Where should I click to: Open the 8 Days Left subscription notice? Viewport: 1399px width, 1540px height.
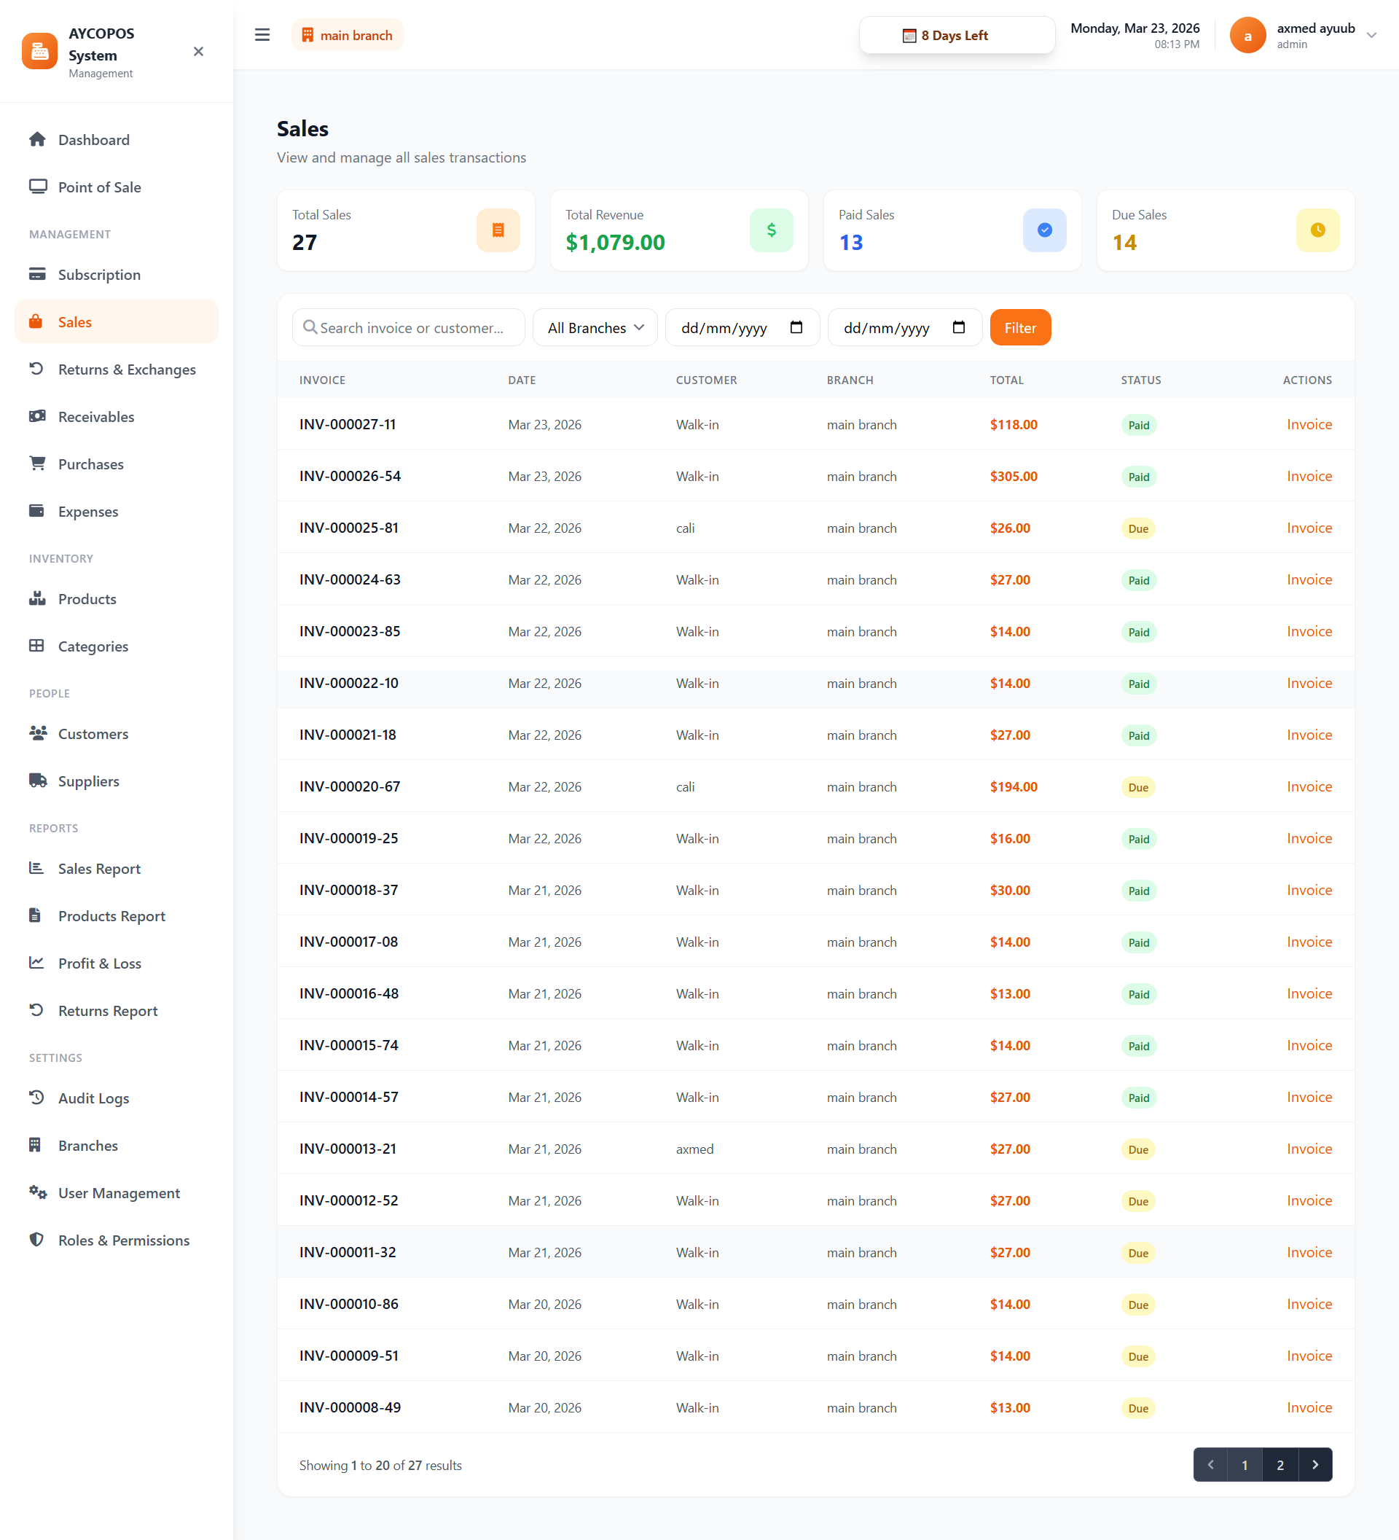point(956,35)
